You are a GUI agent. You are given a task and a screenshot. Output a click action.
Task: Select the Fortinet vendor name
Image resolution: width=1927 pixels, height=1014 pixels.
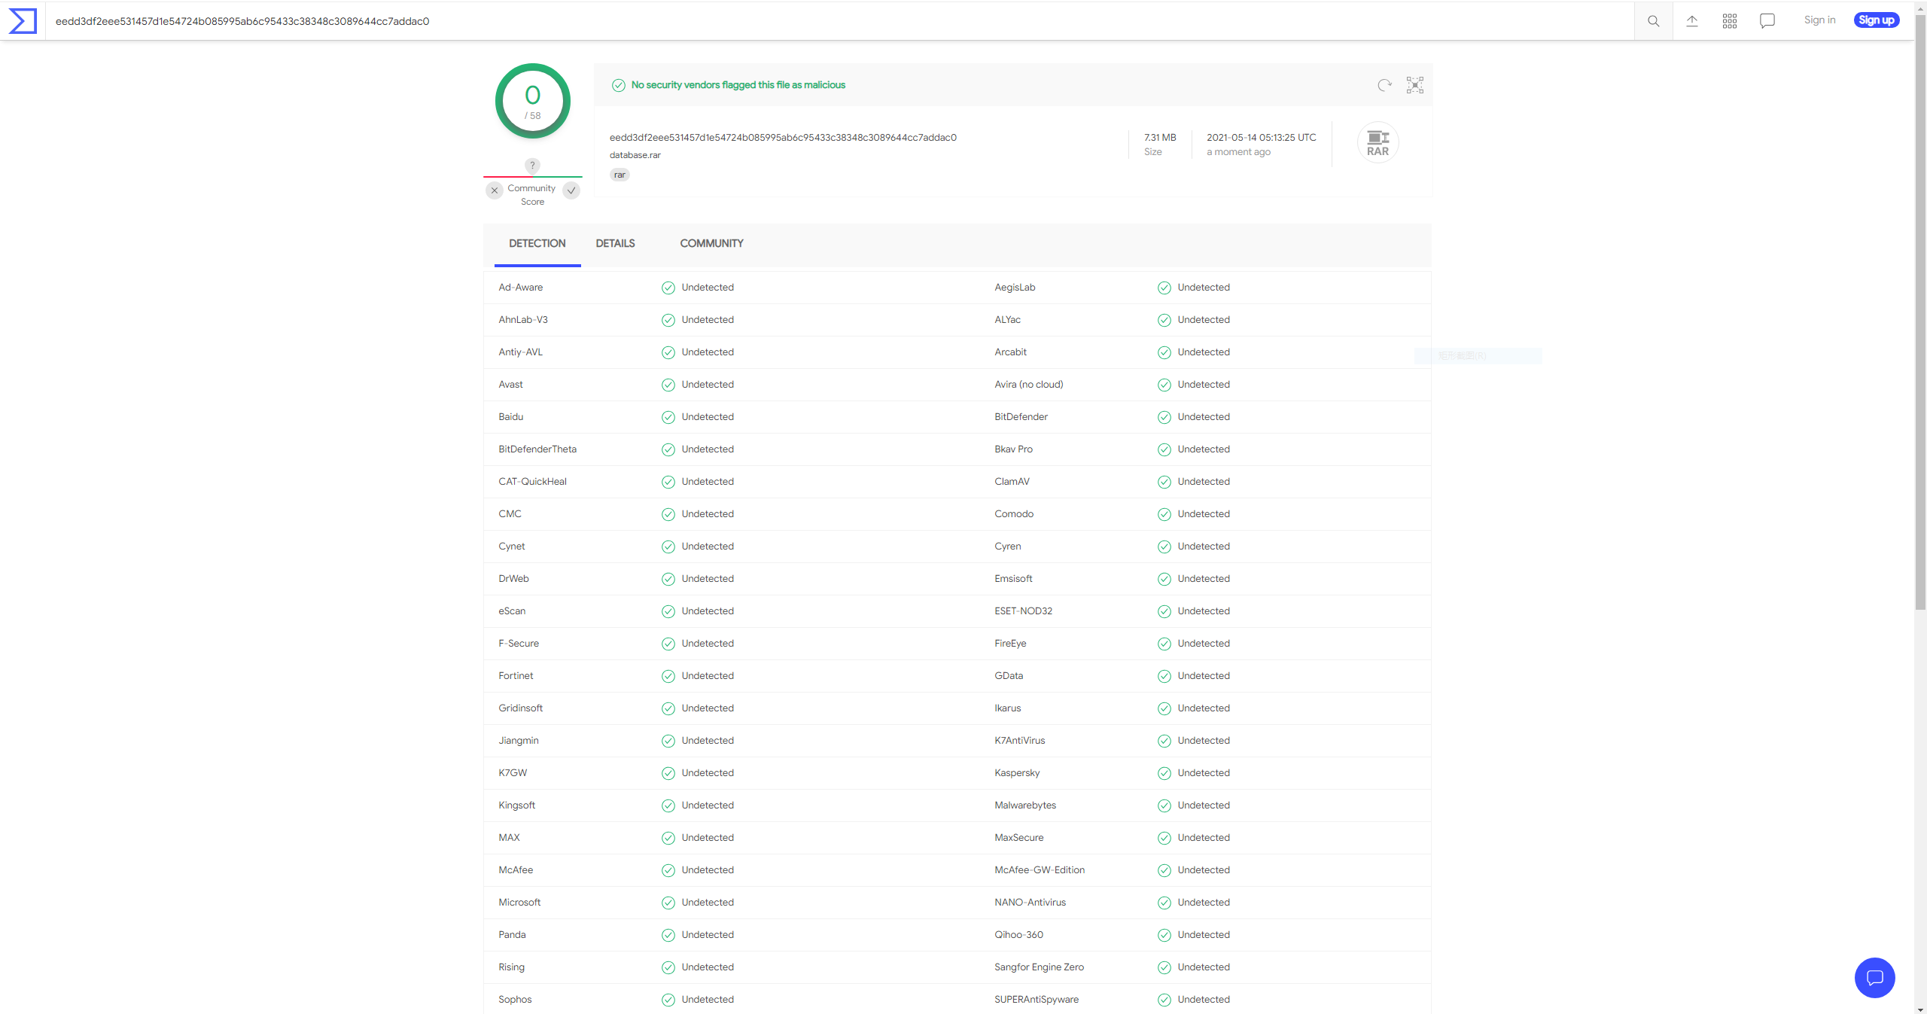(x=516, y=676)
